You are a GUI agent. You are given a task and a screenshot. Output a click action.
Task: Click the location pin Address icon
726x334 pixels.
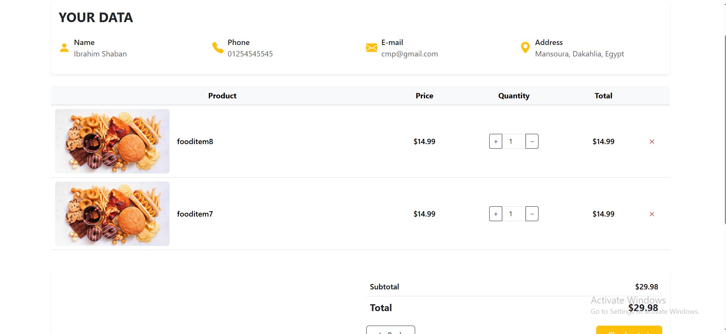[x=525, y=48]
